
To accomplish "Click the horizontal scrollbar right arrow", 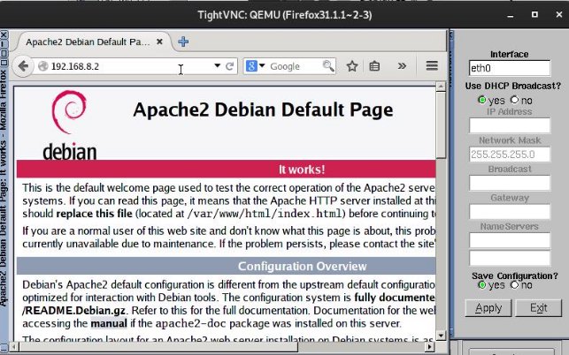I will [429, 347].
